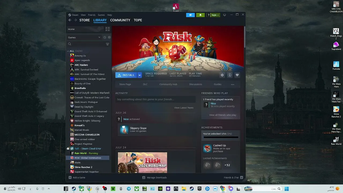Click View all friends who play
This screenshot has height=193, width=343.
(223, 115)
